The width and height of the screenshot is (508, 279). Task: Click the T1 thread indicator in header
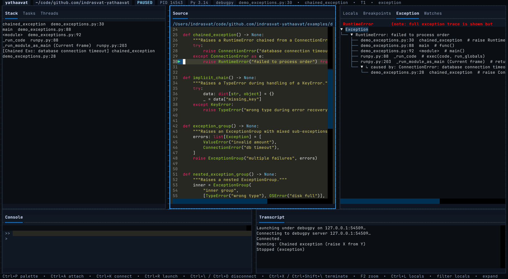point(363,3)
